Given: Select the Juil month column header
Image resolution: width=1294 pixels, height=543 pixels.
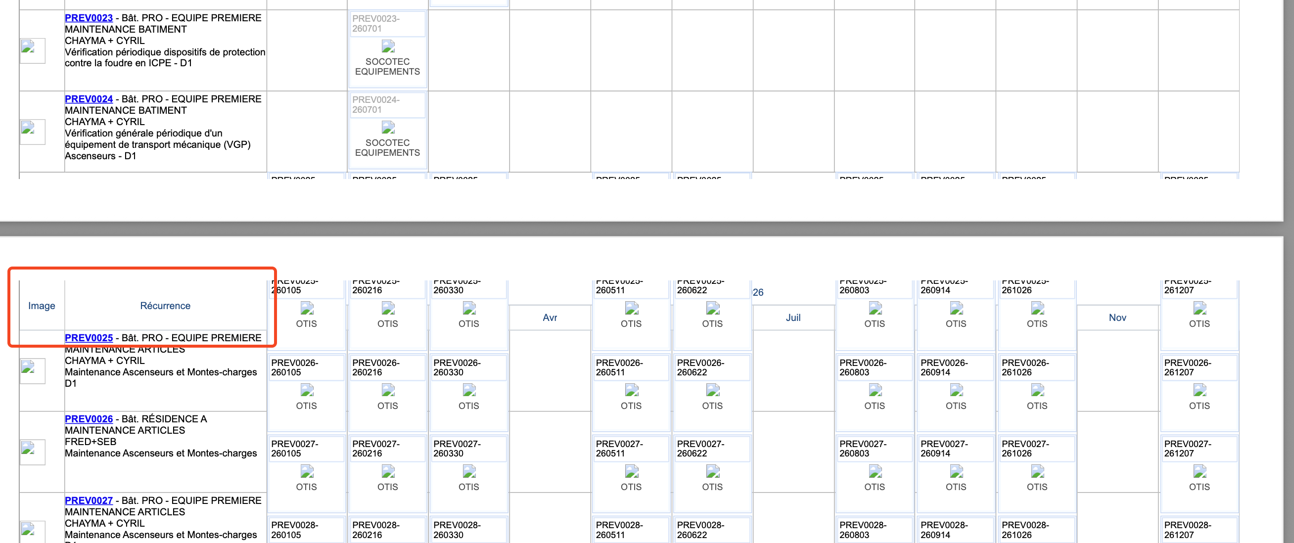Looking at the screenshot, I should (x=793, y=317).
